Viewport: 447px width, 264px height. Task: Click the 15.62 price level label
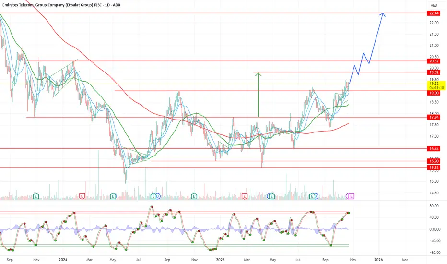tap(433, 168)
